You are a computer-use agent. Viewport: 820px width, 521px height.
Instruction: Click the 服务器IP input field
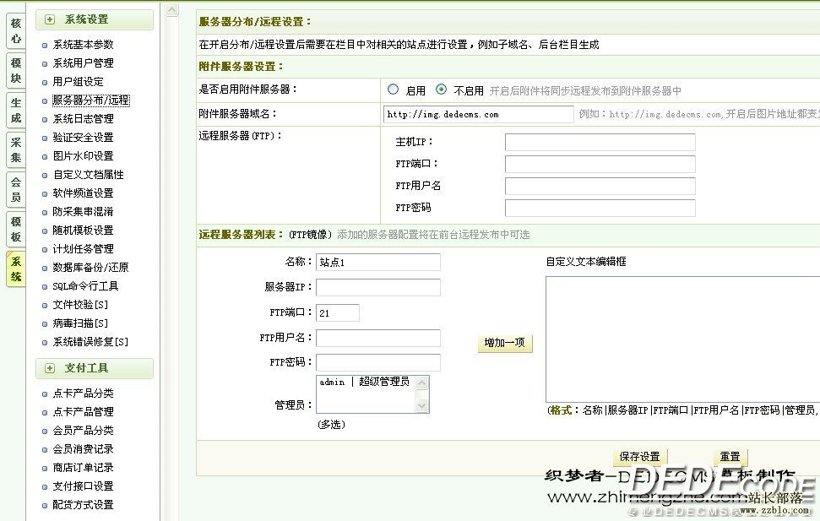pos(378,287)
